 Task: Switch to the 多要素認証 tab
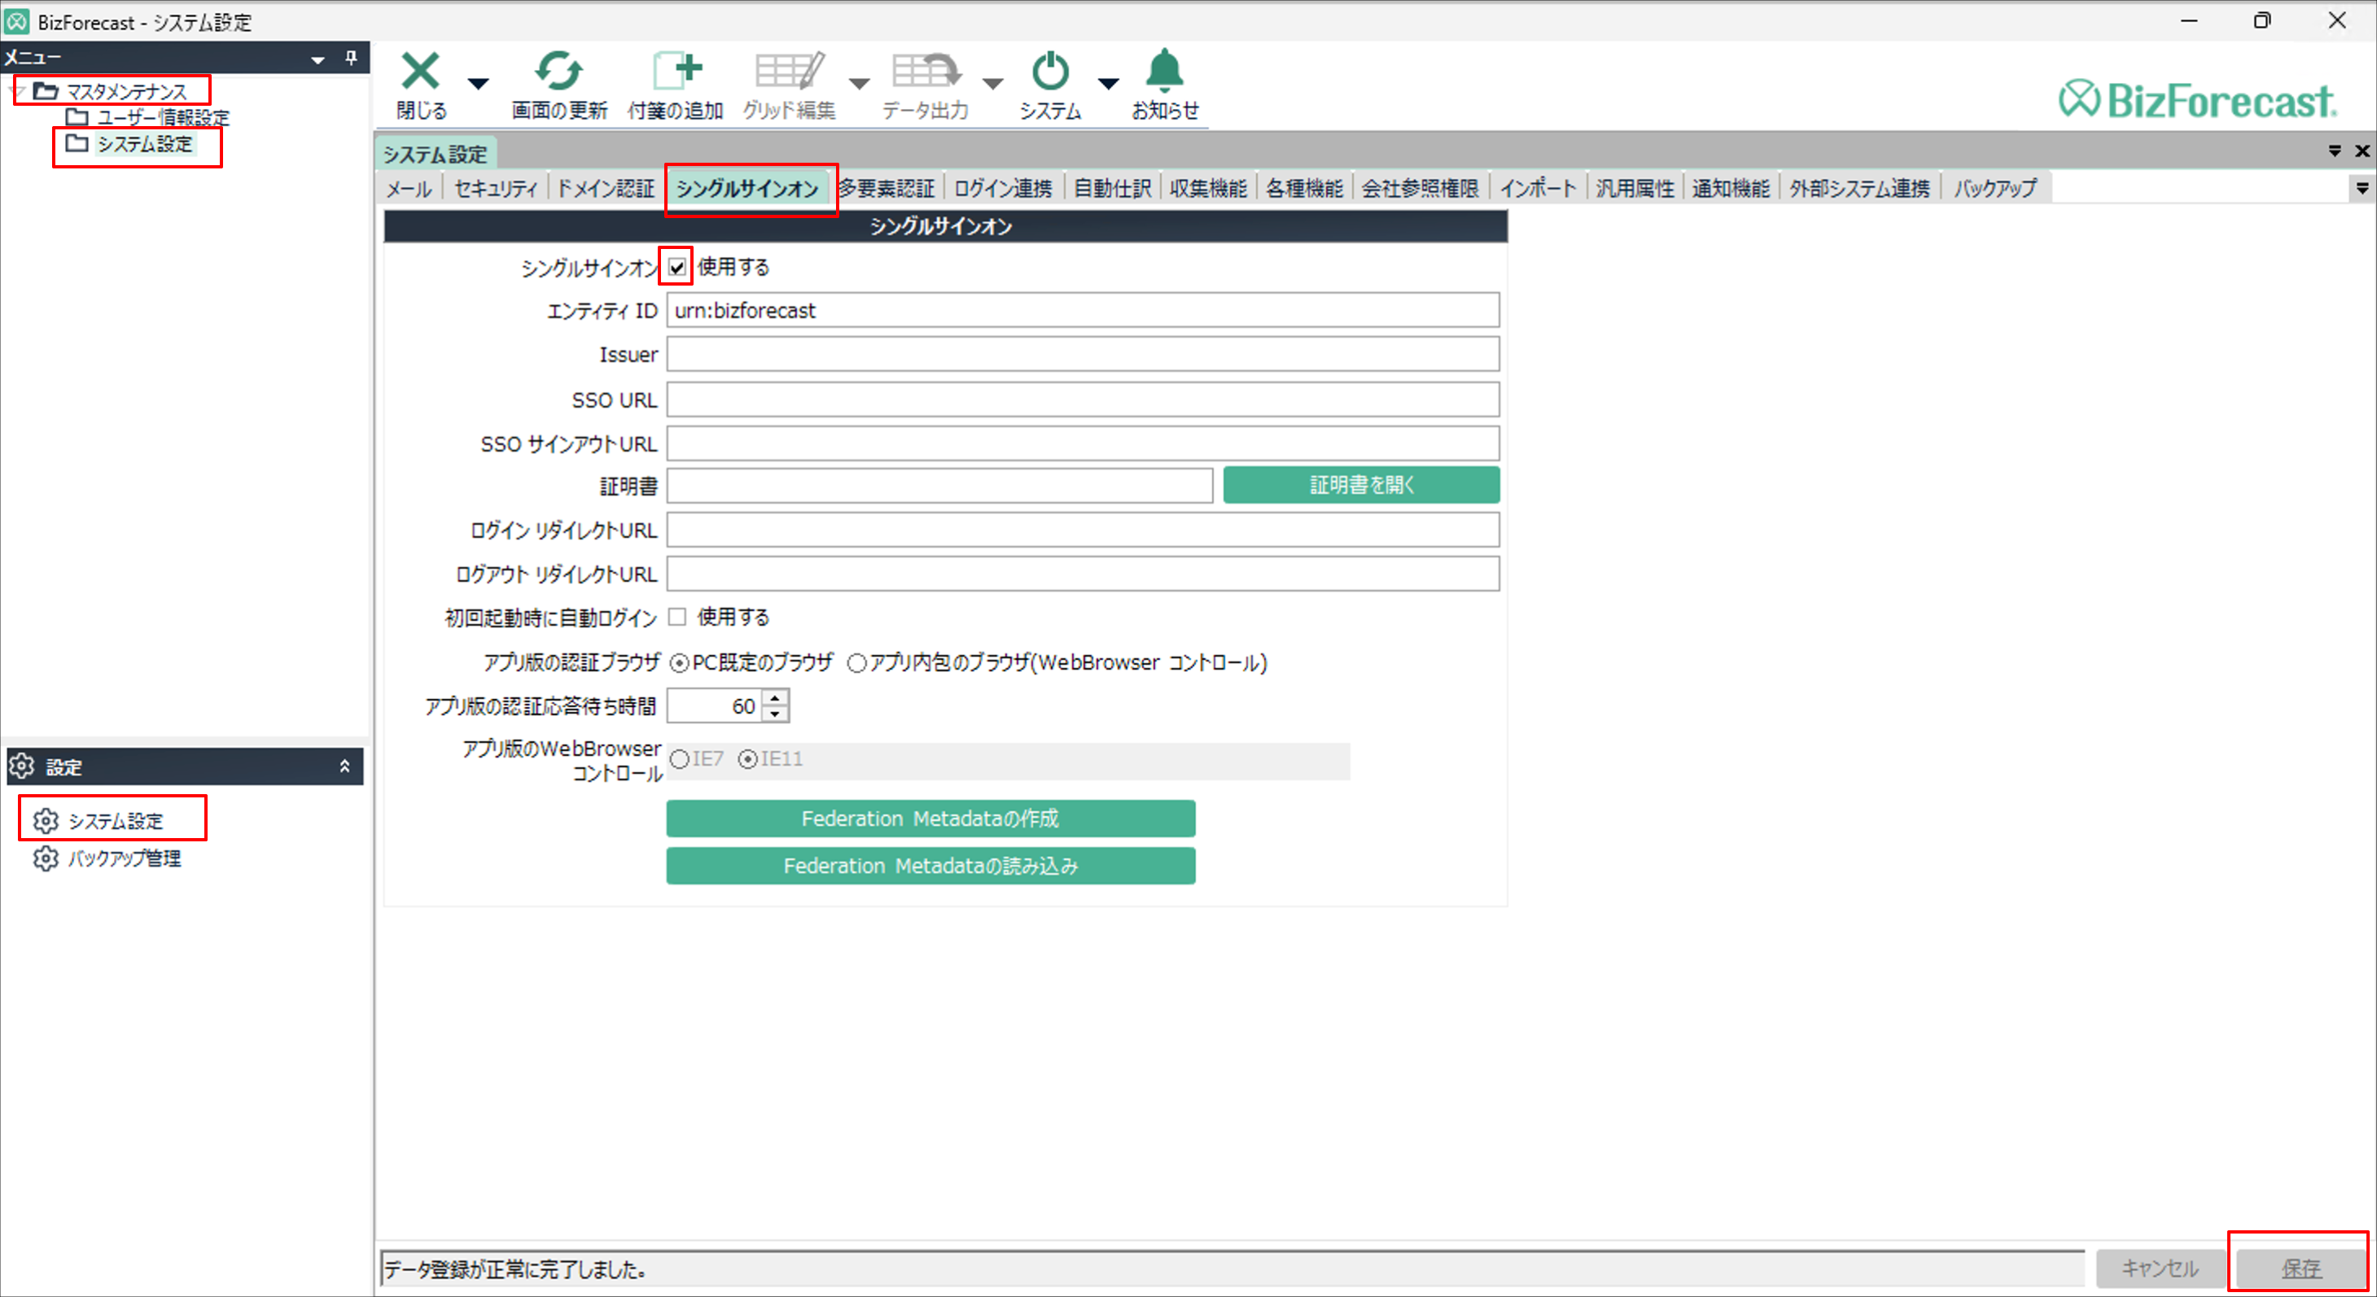coord(886,188)
